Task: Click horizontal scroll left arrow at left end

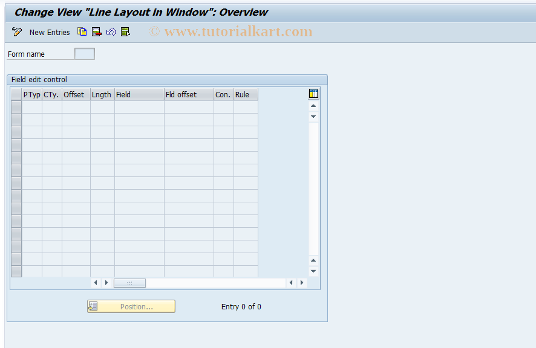Action: (x=96, y=283)
